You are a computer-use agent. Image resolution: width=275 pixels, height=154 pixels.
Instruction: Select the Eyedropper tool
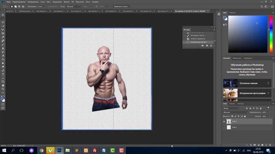(x=3, y=37)
